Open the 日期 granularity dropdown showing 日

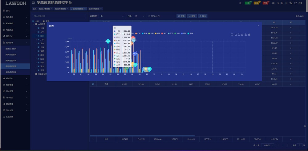[x=140, y=16]
